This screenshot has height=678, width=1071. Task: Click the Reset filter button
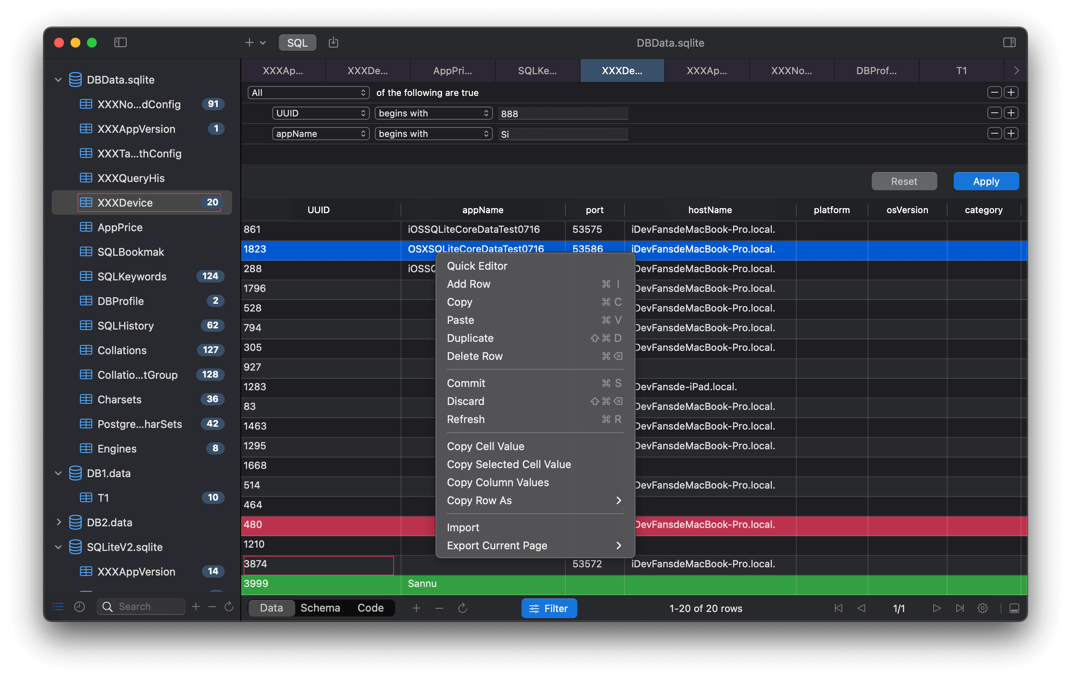pyautogui.click(x=904, y=181)
